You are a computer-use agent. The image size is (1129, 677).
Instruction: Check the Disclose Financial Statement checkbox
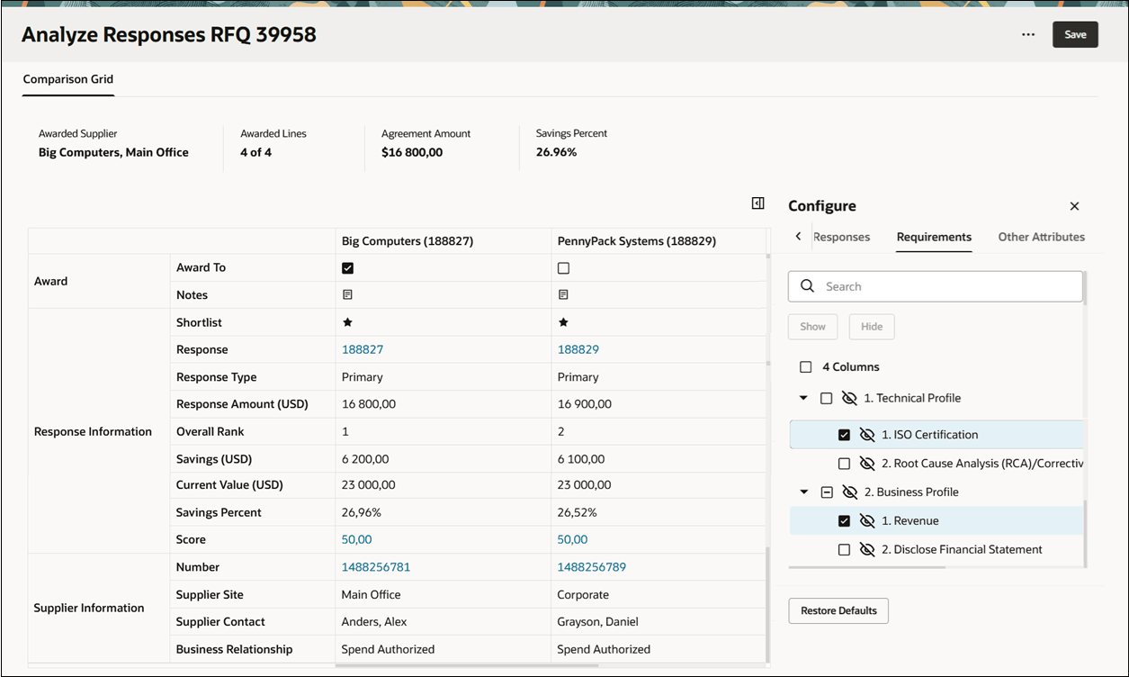point(844,550)
